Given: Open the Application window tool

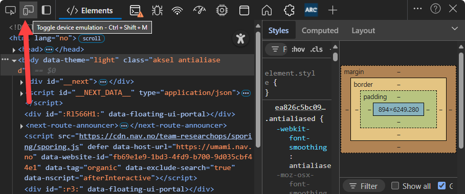Looking at the screenshot, I should [x=244, y=11].
